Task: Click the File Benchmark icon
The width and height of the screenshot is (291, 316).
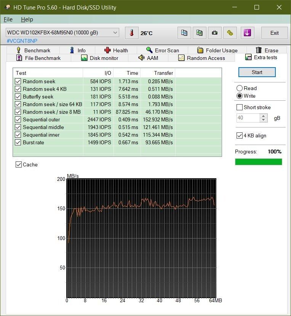Action: (19, 58)
